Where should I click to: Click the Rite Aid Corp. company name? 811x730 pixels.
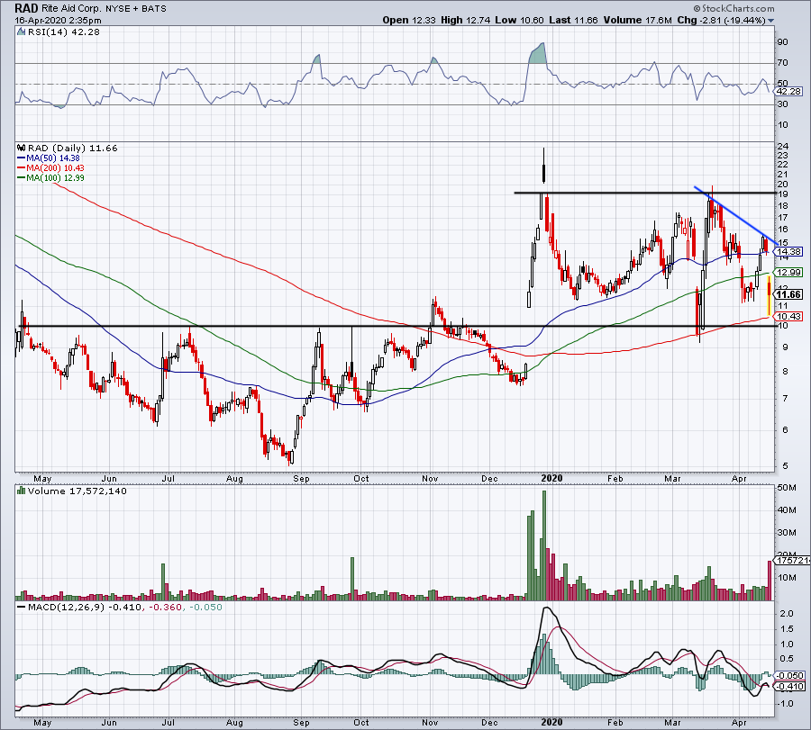(72, 9)
